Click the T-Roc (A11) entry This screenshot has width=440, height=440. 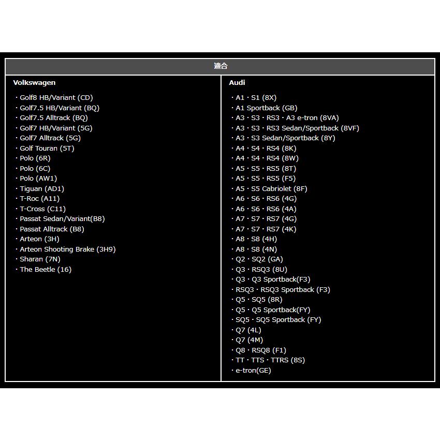pyautogui.click(x=39, y=199)
